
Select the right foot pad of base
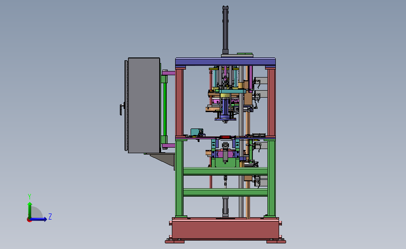pos(276,242)
